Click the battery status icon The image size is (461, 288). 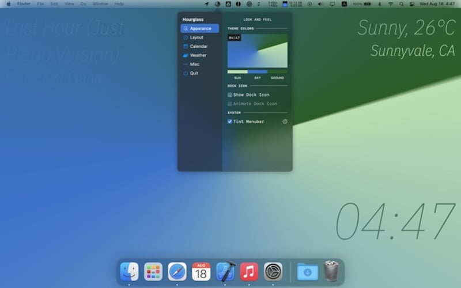[x=367, y=4]
